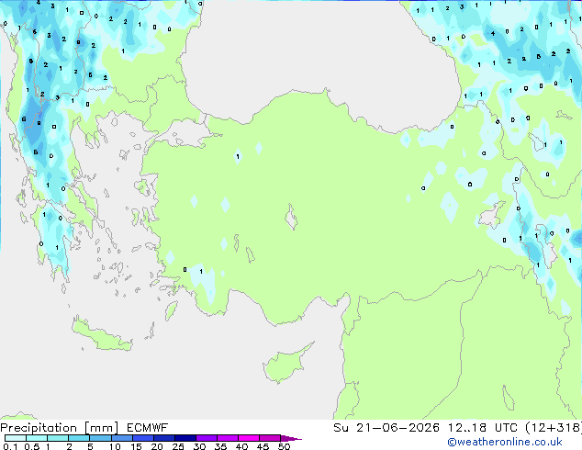Image resolution: width=582 pixels, height=450 pixels.
Task: Click the 5–10 mm legend swatch
Action: [x=100, y=438]
